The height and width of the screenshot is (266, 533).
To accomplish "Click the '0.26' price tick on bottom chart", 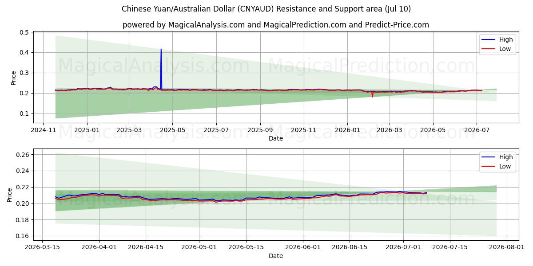I will (23, 155).
